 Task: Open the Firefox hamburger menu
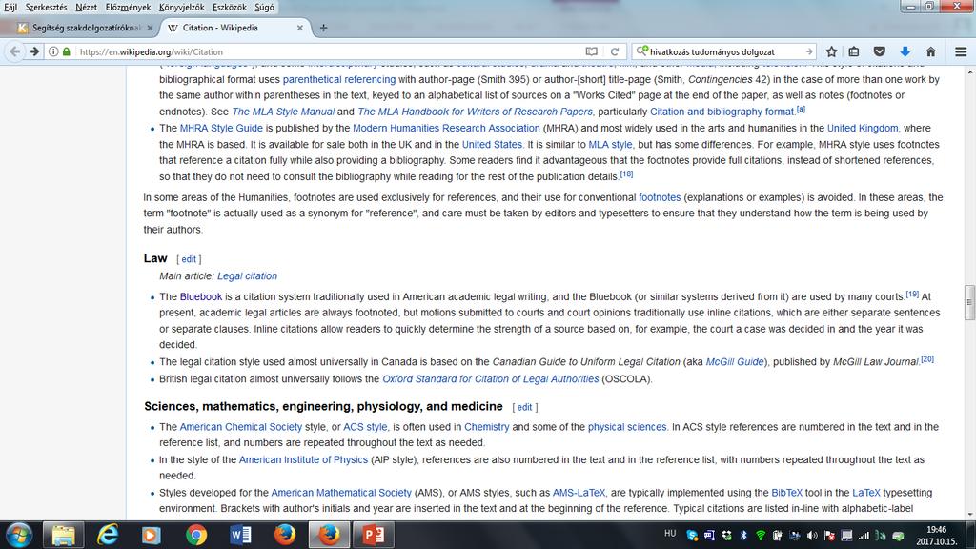point(961,51)
